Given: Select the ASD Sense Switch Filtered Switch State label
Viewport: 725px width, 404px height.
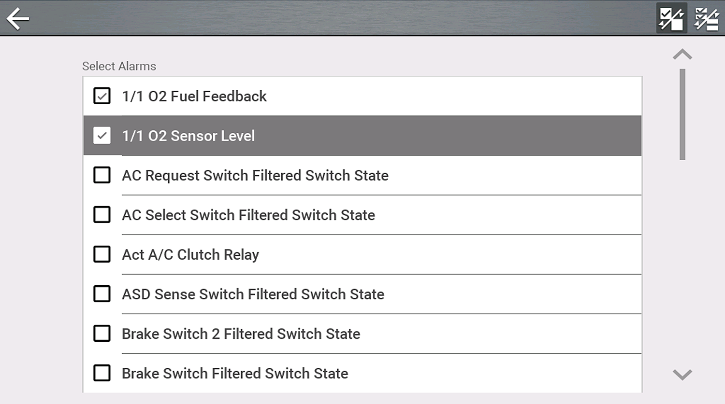Looking at the screenshot, I should 253,294.
